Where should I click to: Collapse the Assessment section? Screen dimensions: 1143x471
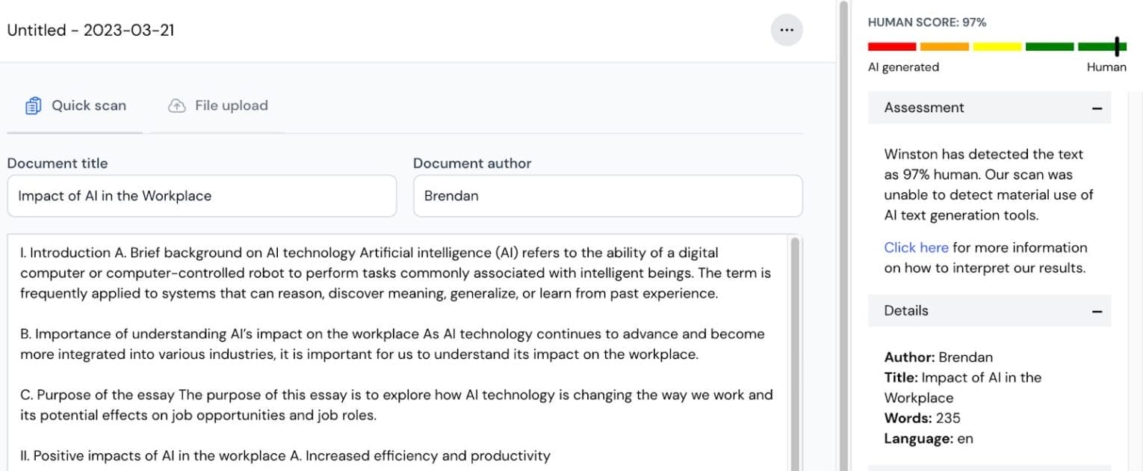(1097, 108)
